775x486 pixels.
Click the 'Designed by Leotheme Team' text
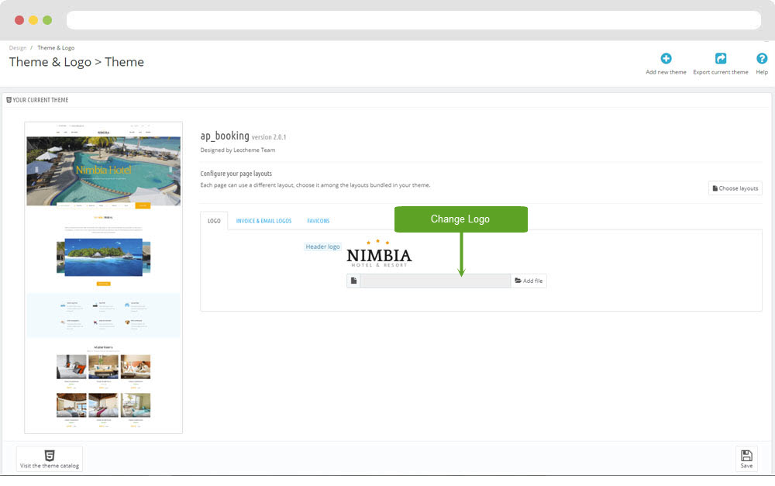click(238, 150)
